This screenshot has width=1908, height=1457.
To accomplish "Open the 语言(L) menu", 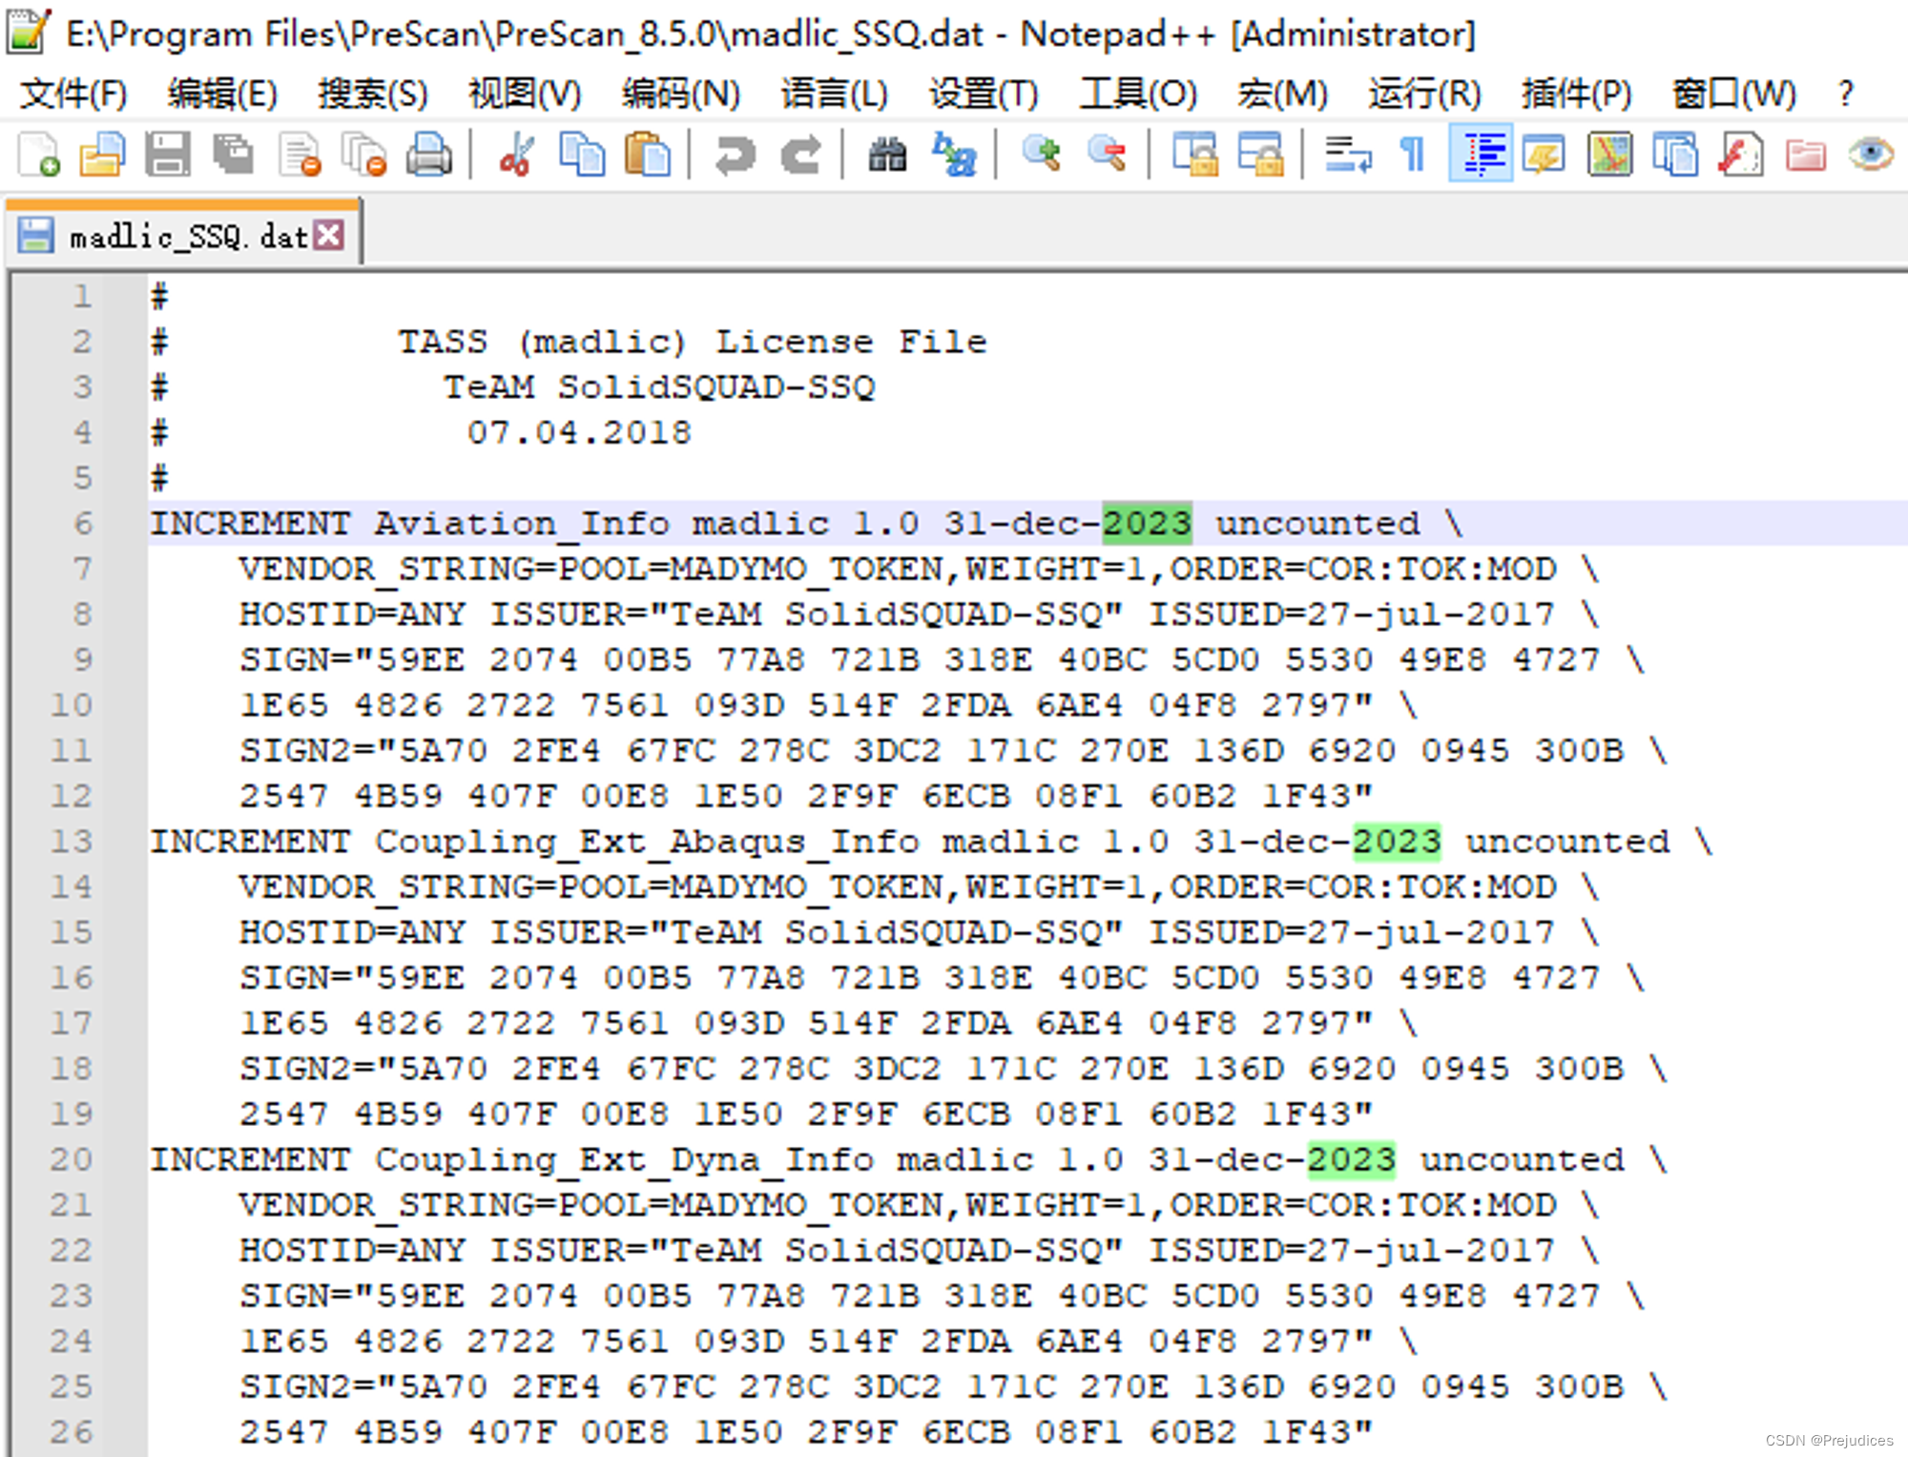I will (834, 94).
